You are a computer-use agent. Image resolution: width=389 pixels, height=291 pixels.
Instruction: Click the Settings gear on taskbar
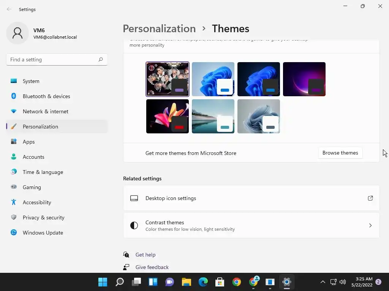286,282
